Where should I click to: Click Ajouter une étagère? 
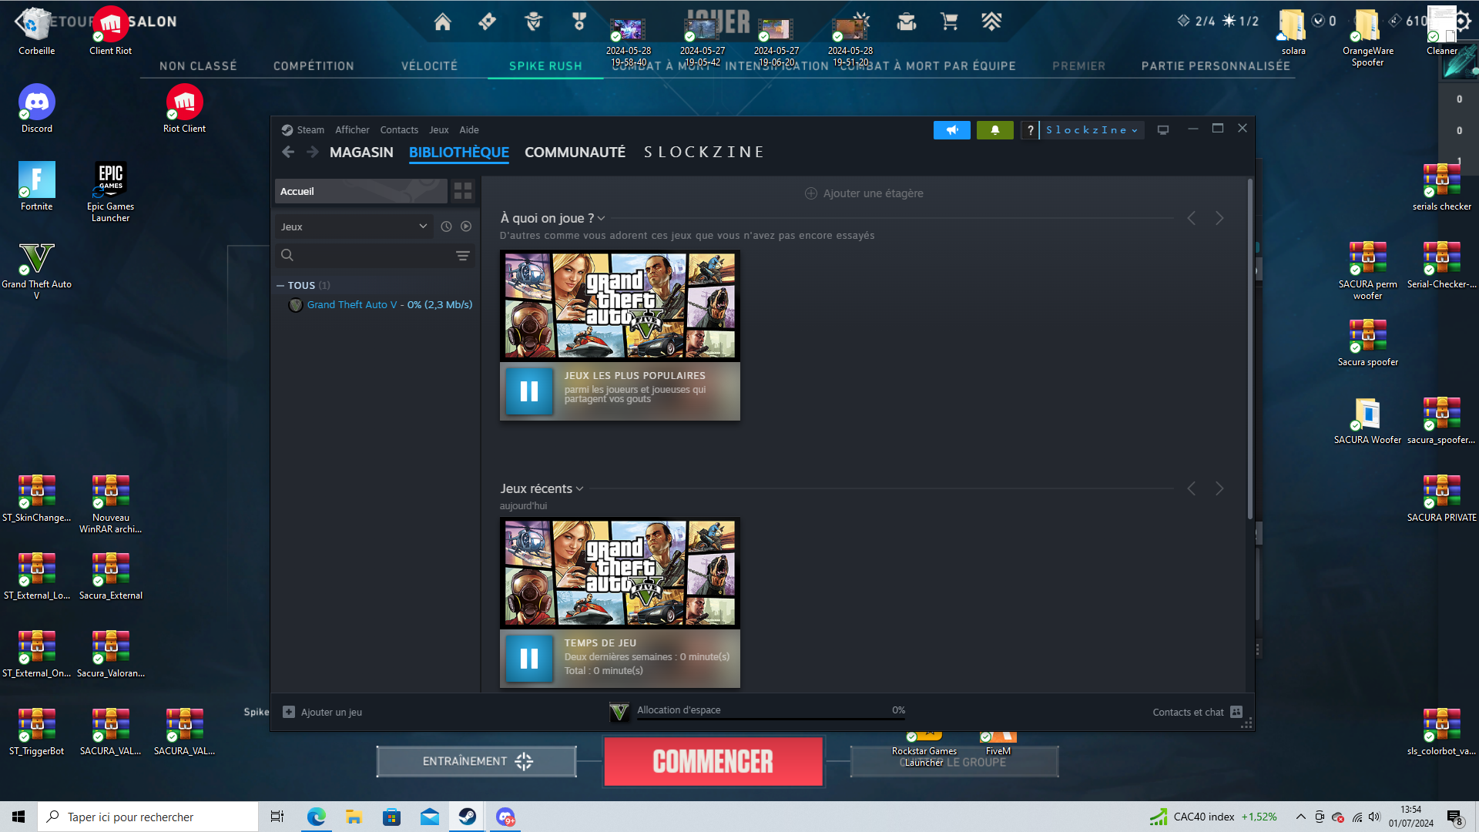(x=864, y=193)
